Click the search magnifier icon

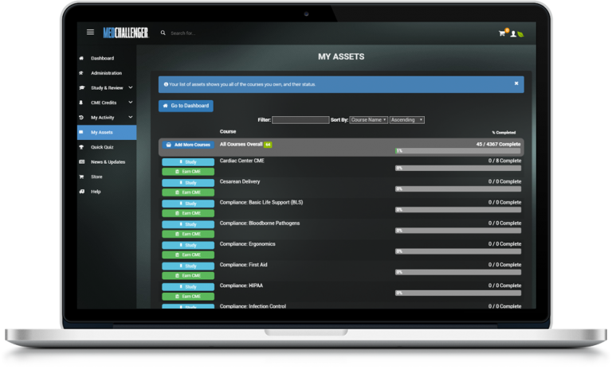pyautogui.click(x=163, y=33)
